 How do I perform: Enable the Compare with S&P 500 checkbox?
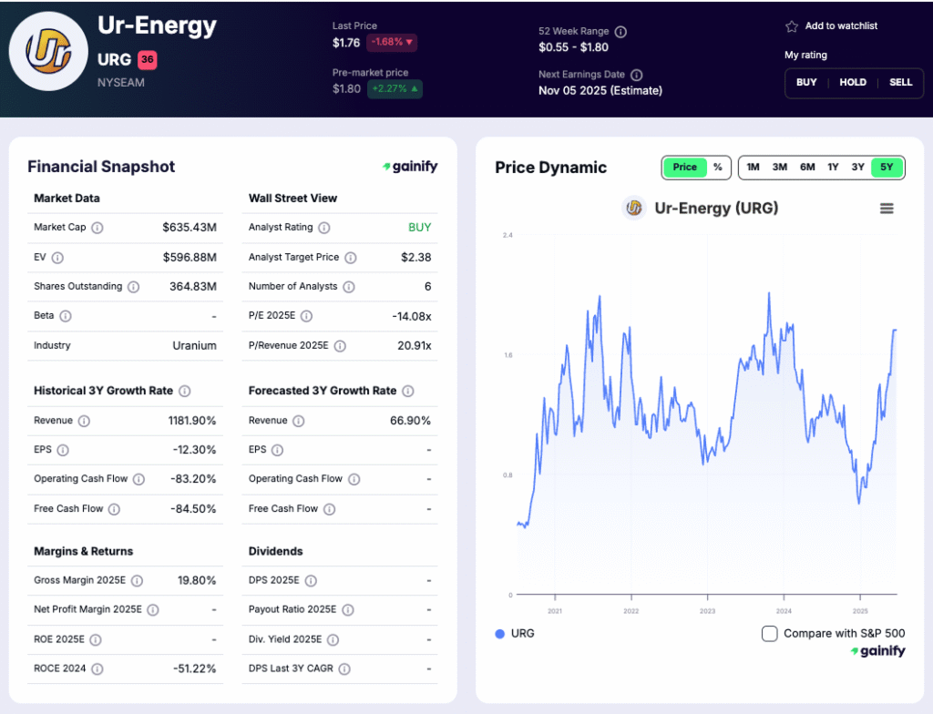pyautogui.click(x=770, y=633)
